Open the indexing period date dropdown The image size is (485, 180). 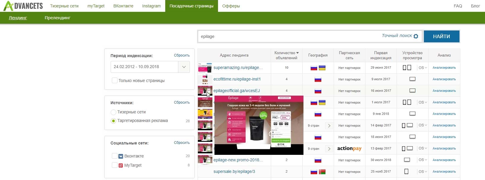(184, 67)
